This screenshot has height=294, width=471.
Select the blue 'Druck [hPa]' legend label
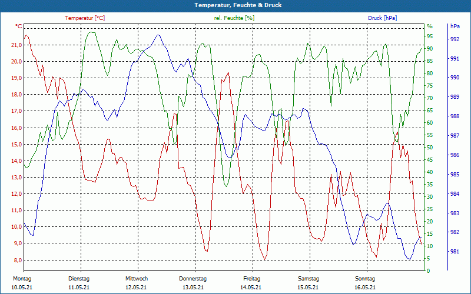coord(382,18)
